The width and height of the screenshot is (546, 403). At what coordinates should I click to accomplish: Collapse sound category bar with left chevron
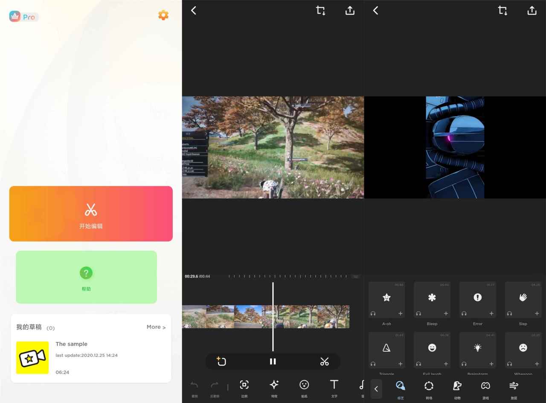376,389
